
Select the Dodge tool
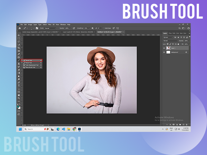coord(19,79)
